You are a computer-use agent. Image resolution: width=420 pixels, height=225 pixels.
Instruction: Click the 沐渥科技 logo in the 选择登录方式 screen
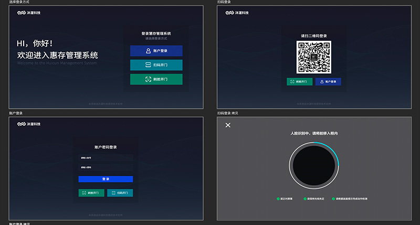pyautogui.click(x=29, y=13)
